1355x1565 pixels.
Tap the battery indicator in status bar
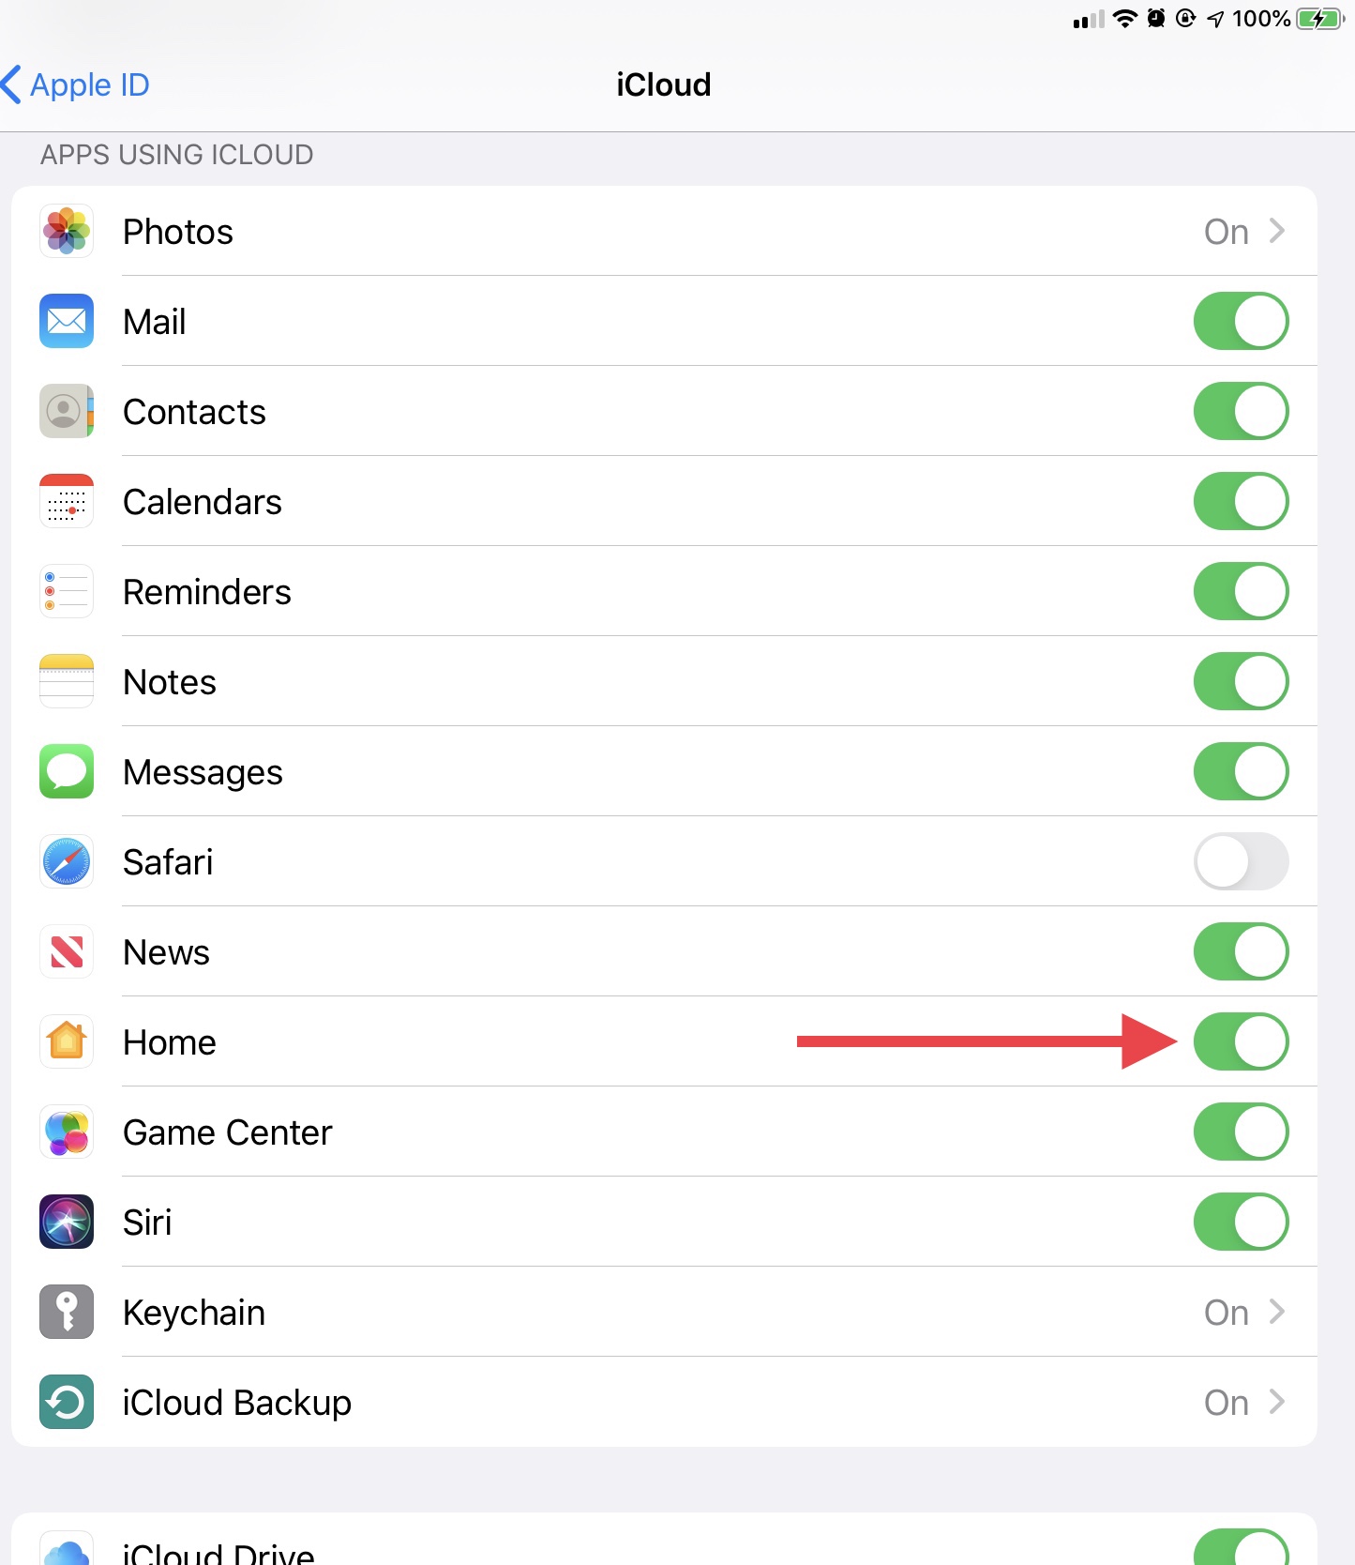click(x=1320, y=19)
